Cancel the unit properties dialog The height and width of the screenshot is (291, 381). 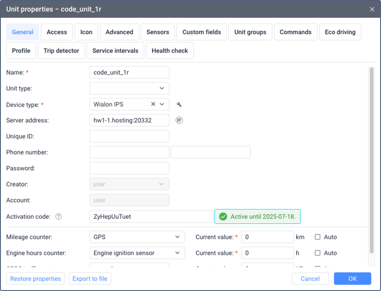point(310,279)
